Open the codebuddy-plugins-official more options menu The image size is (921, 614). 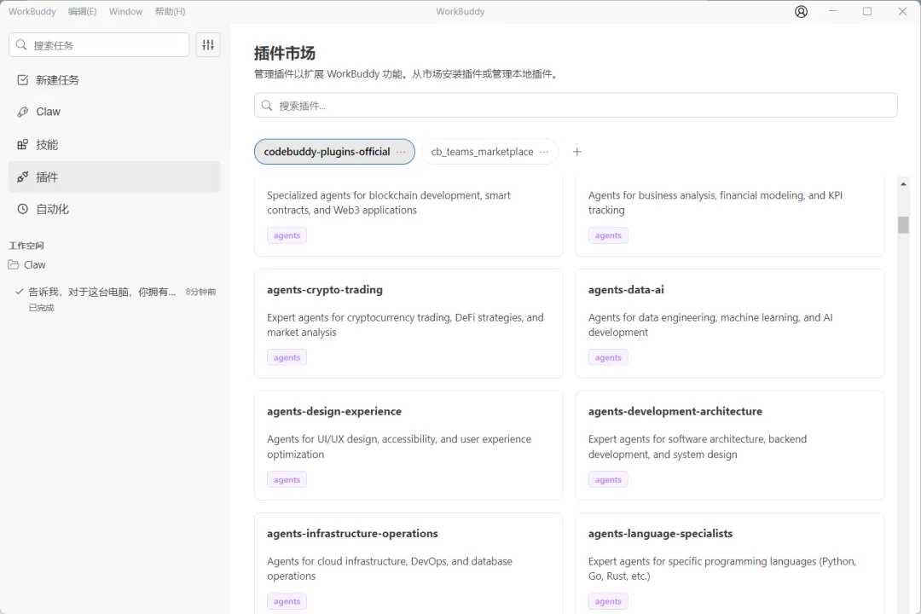(x=401, y=152)
